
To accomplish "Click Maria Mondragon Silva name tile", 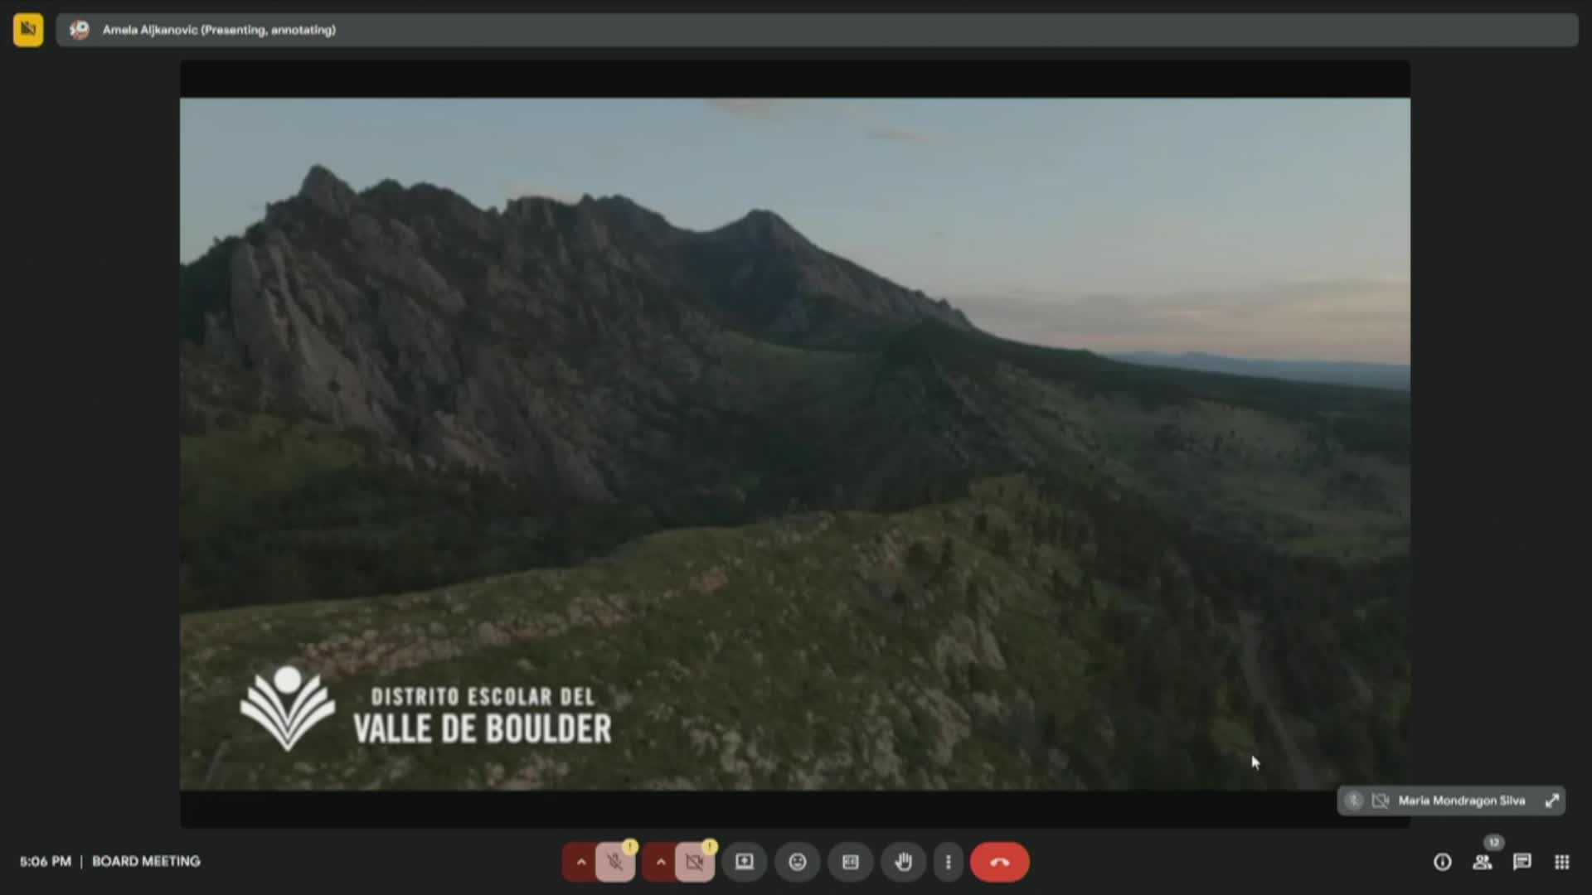I will [x=1461, y=801].
